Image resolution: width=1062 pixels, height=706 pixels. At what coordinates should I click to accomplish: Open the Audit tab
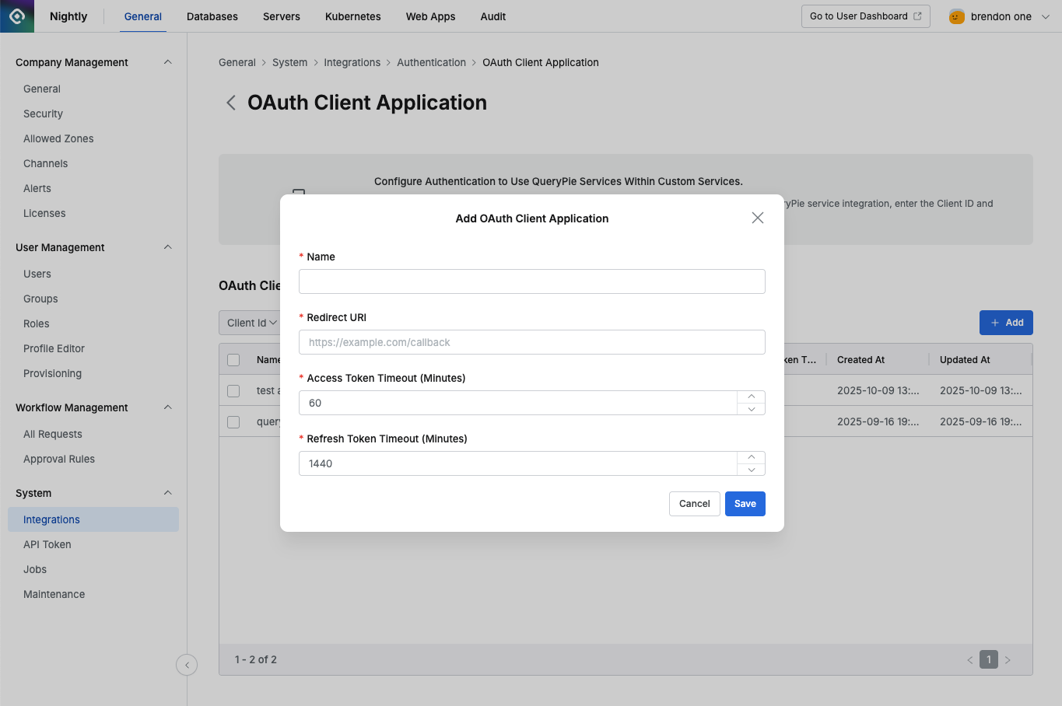pos(492,16)
